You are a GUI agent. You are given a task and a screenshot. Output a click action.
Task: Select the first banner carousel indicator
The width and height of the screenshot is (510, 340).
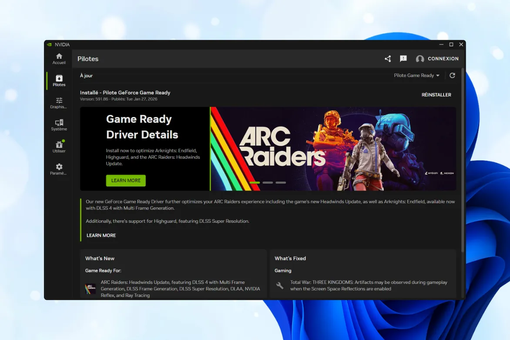(255, 183)
